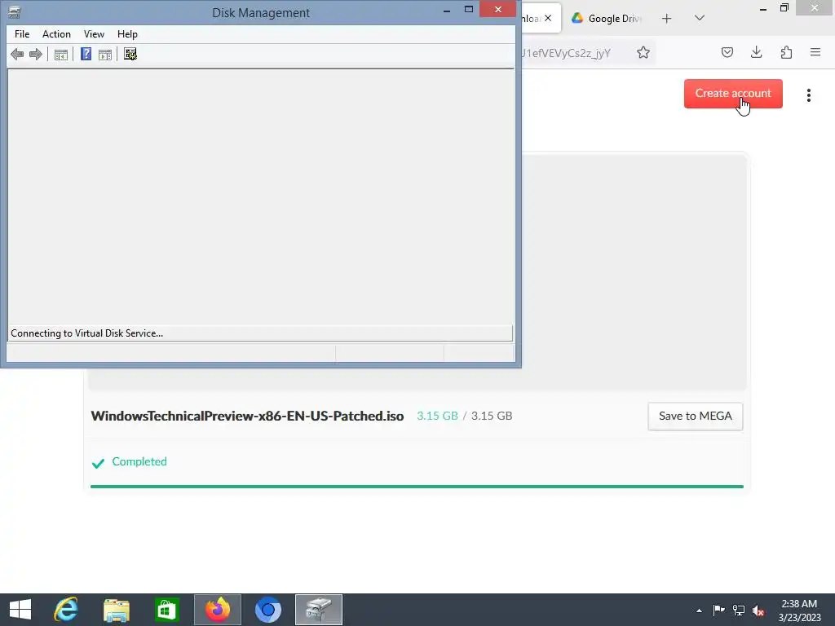
Task: Click the Connecting to Virtual Disk Service status
Action: tap(86, 333)
